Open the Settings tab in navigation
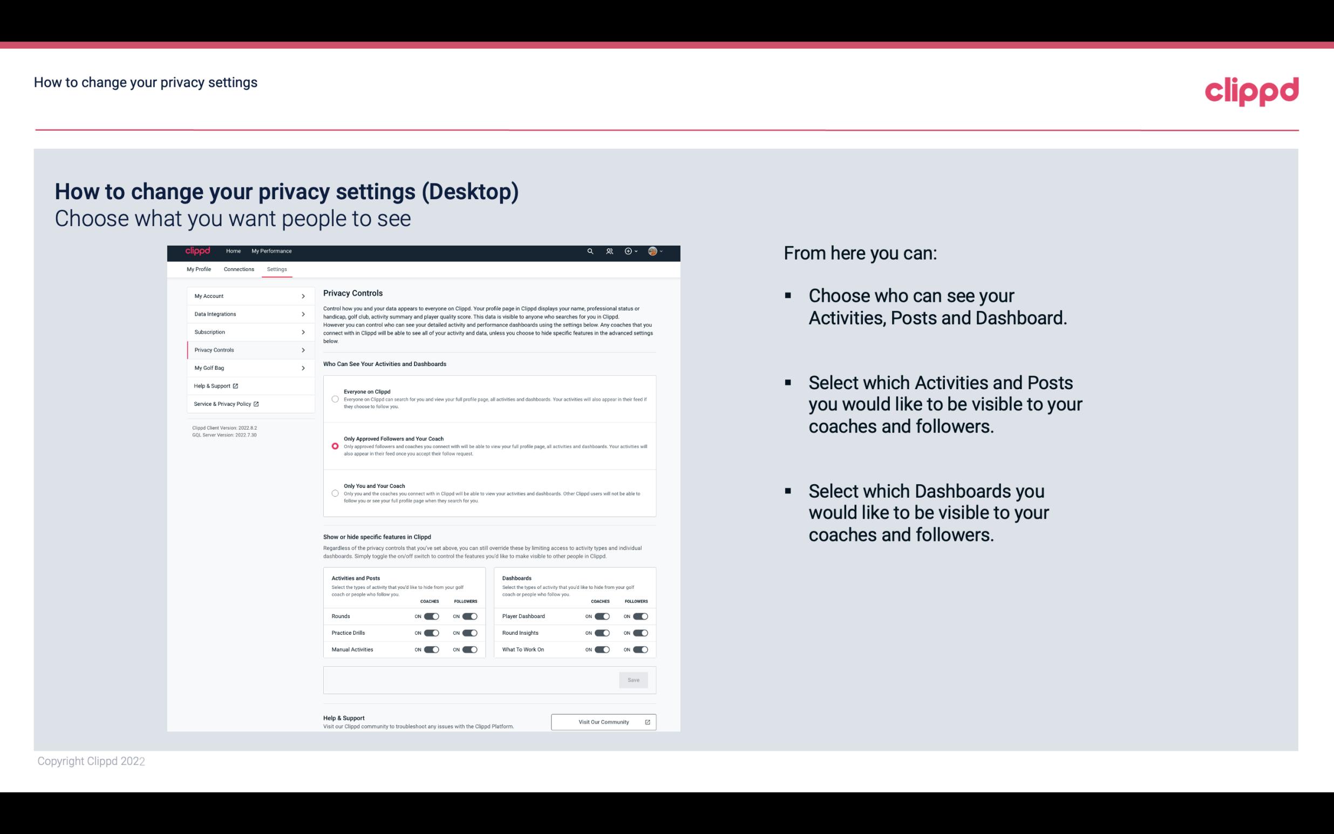The width and height of the screenshot is (1334, 834). point(277,269)
